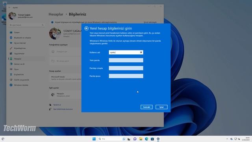The height and width of the screenshot is (142, 252).
Task: Click the profile avatar in Settings sidebar
Action: [12, 16]
